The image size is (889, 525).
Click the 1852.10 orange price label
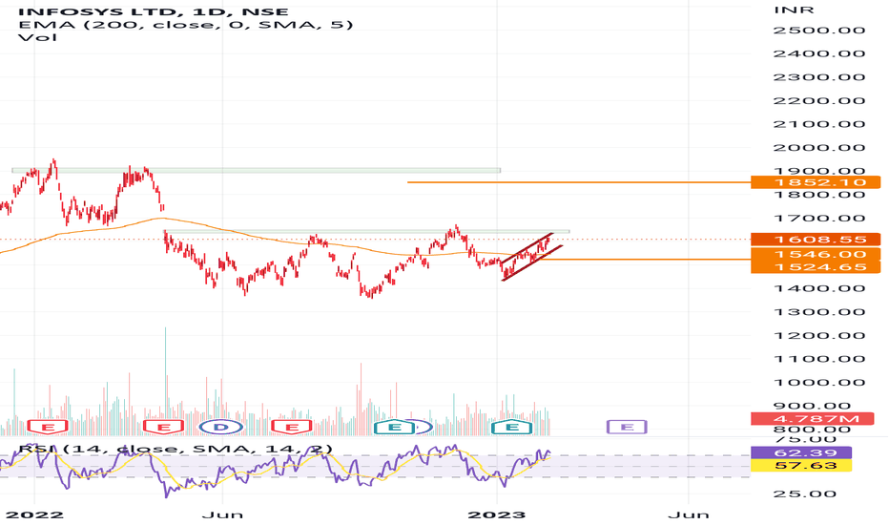click(x=816, y=182)
